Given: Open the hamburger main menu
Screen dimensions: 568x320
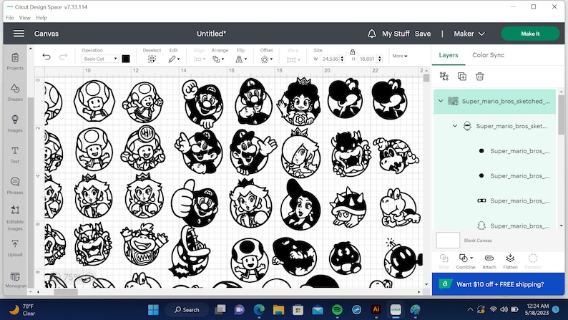Looking at the screenshot, I should click(x=19, y=34).
